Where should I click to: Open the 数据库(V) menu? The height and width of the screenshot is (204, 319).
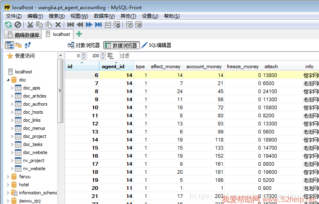click(104, 16)
